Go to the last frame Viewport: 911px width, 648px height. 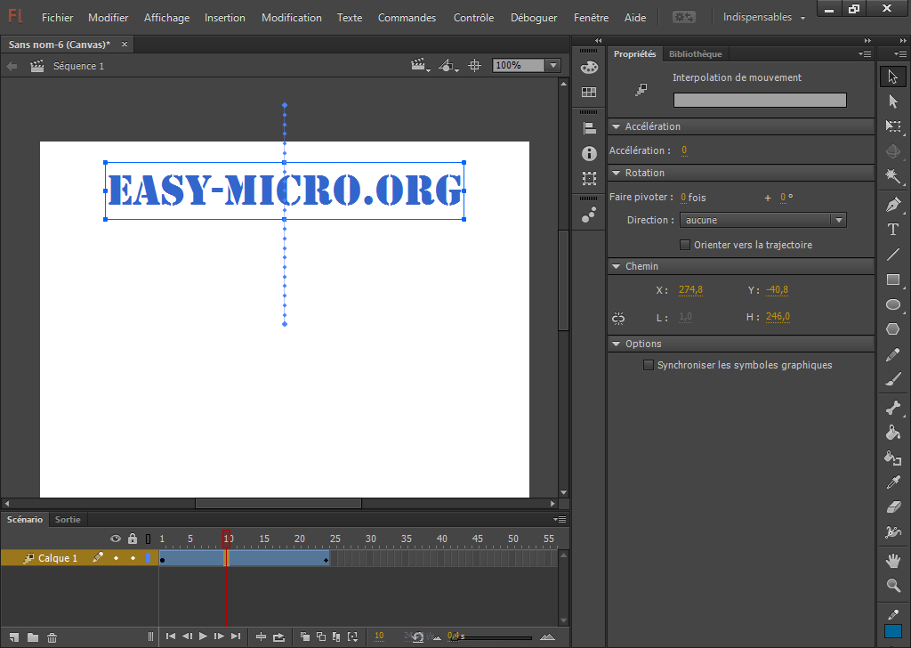pyautogui.click(x=235, y=636)
